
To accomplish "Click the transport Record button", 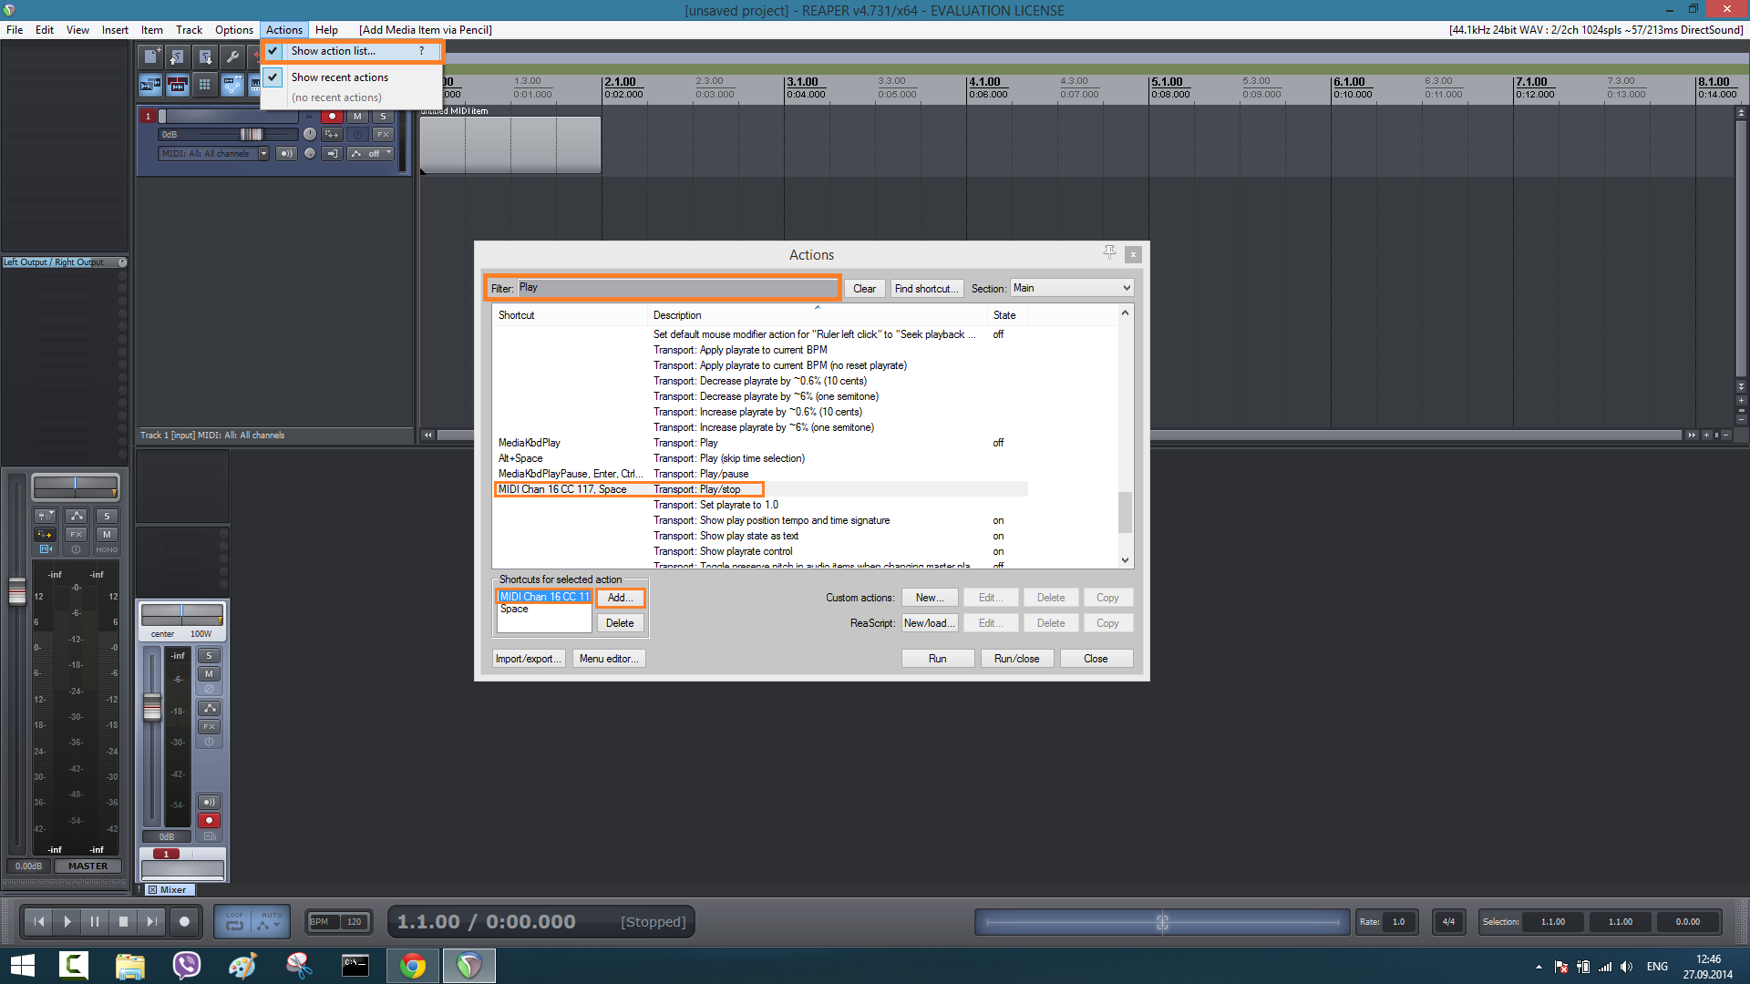I will pyautogui.click(x=184, y=921).
